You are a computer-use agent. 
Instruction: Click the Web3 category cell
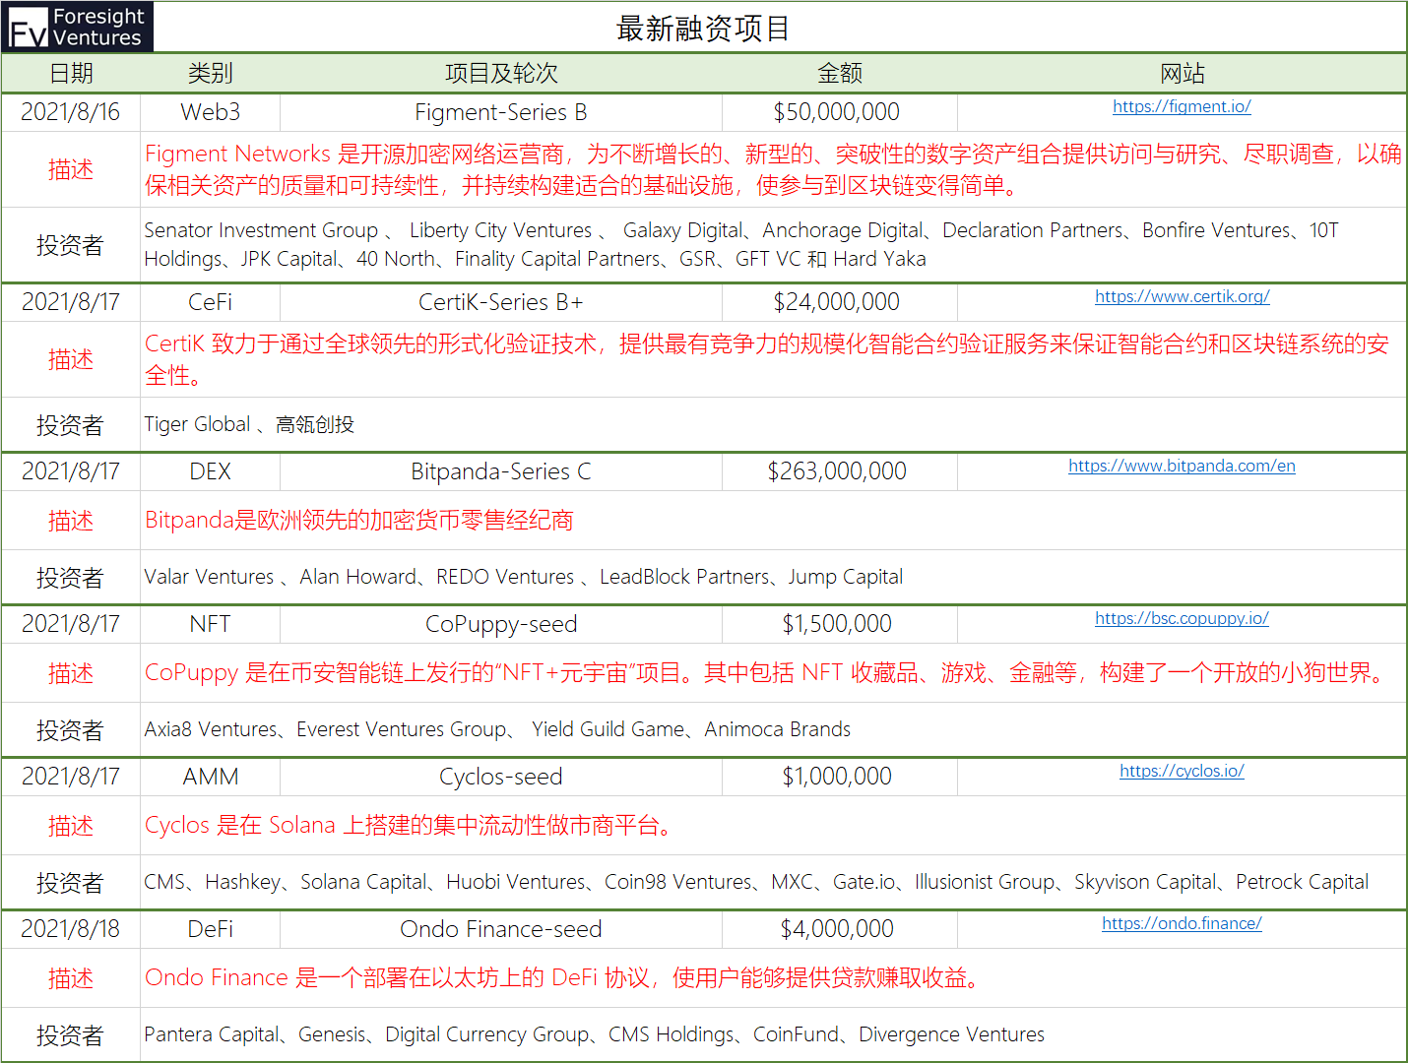point(211,112)
